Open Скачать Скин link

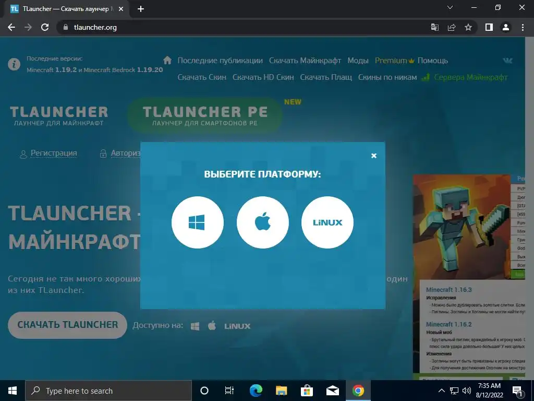[x=202, y=77]
